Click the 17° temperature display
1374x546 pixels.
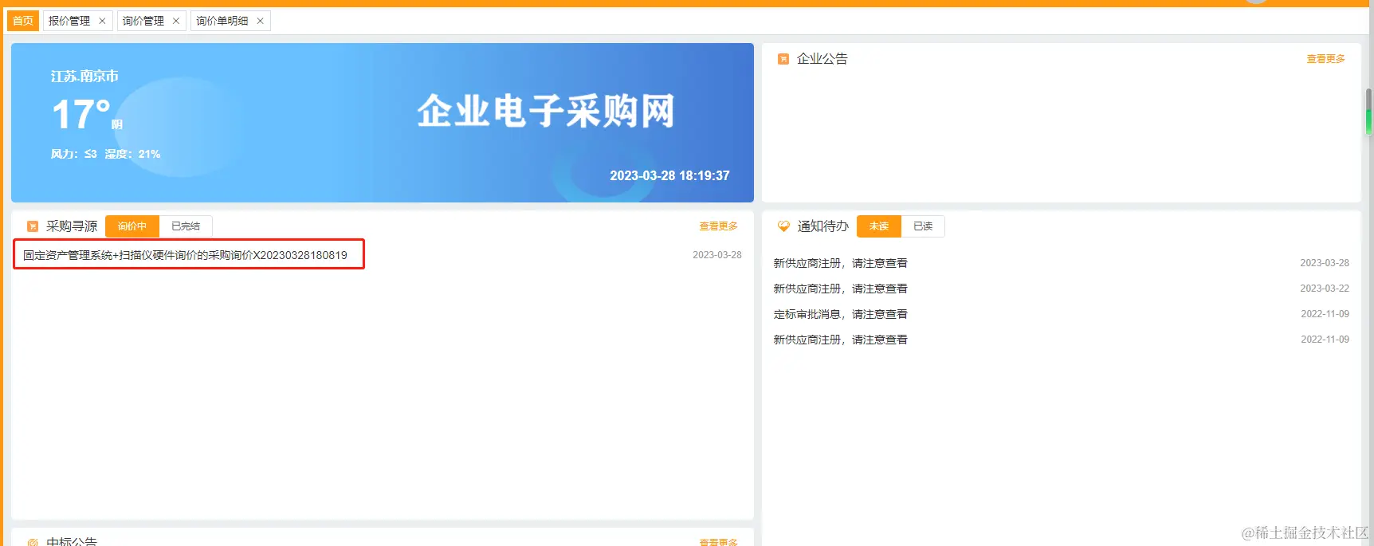81,115
